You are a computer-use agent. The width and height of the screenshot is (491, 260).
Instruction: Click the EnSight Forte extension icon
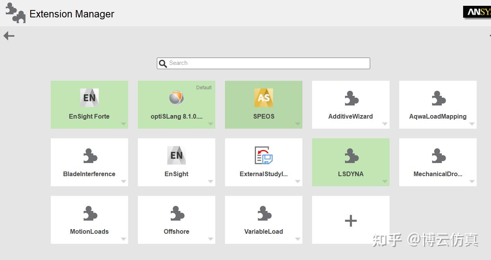tap(89, 98)
